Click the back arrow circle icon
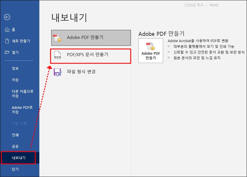Viewport: 247px width, 177px height. [x=7, y=17]
